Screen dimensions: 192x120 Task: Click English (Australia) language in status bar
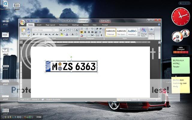[54, 99]
